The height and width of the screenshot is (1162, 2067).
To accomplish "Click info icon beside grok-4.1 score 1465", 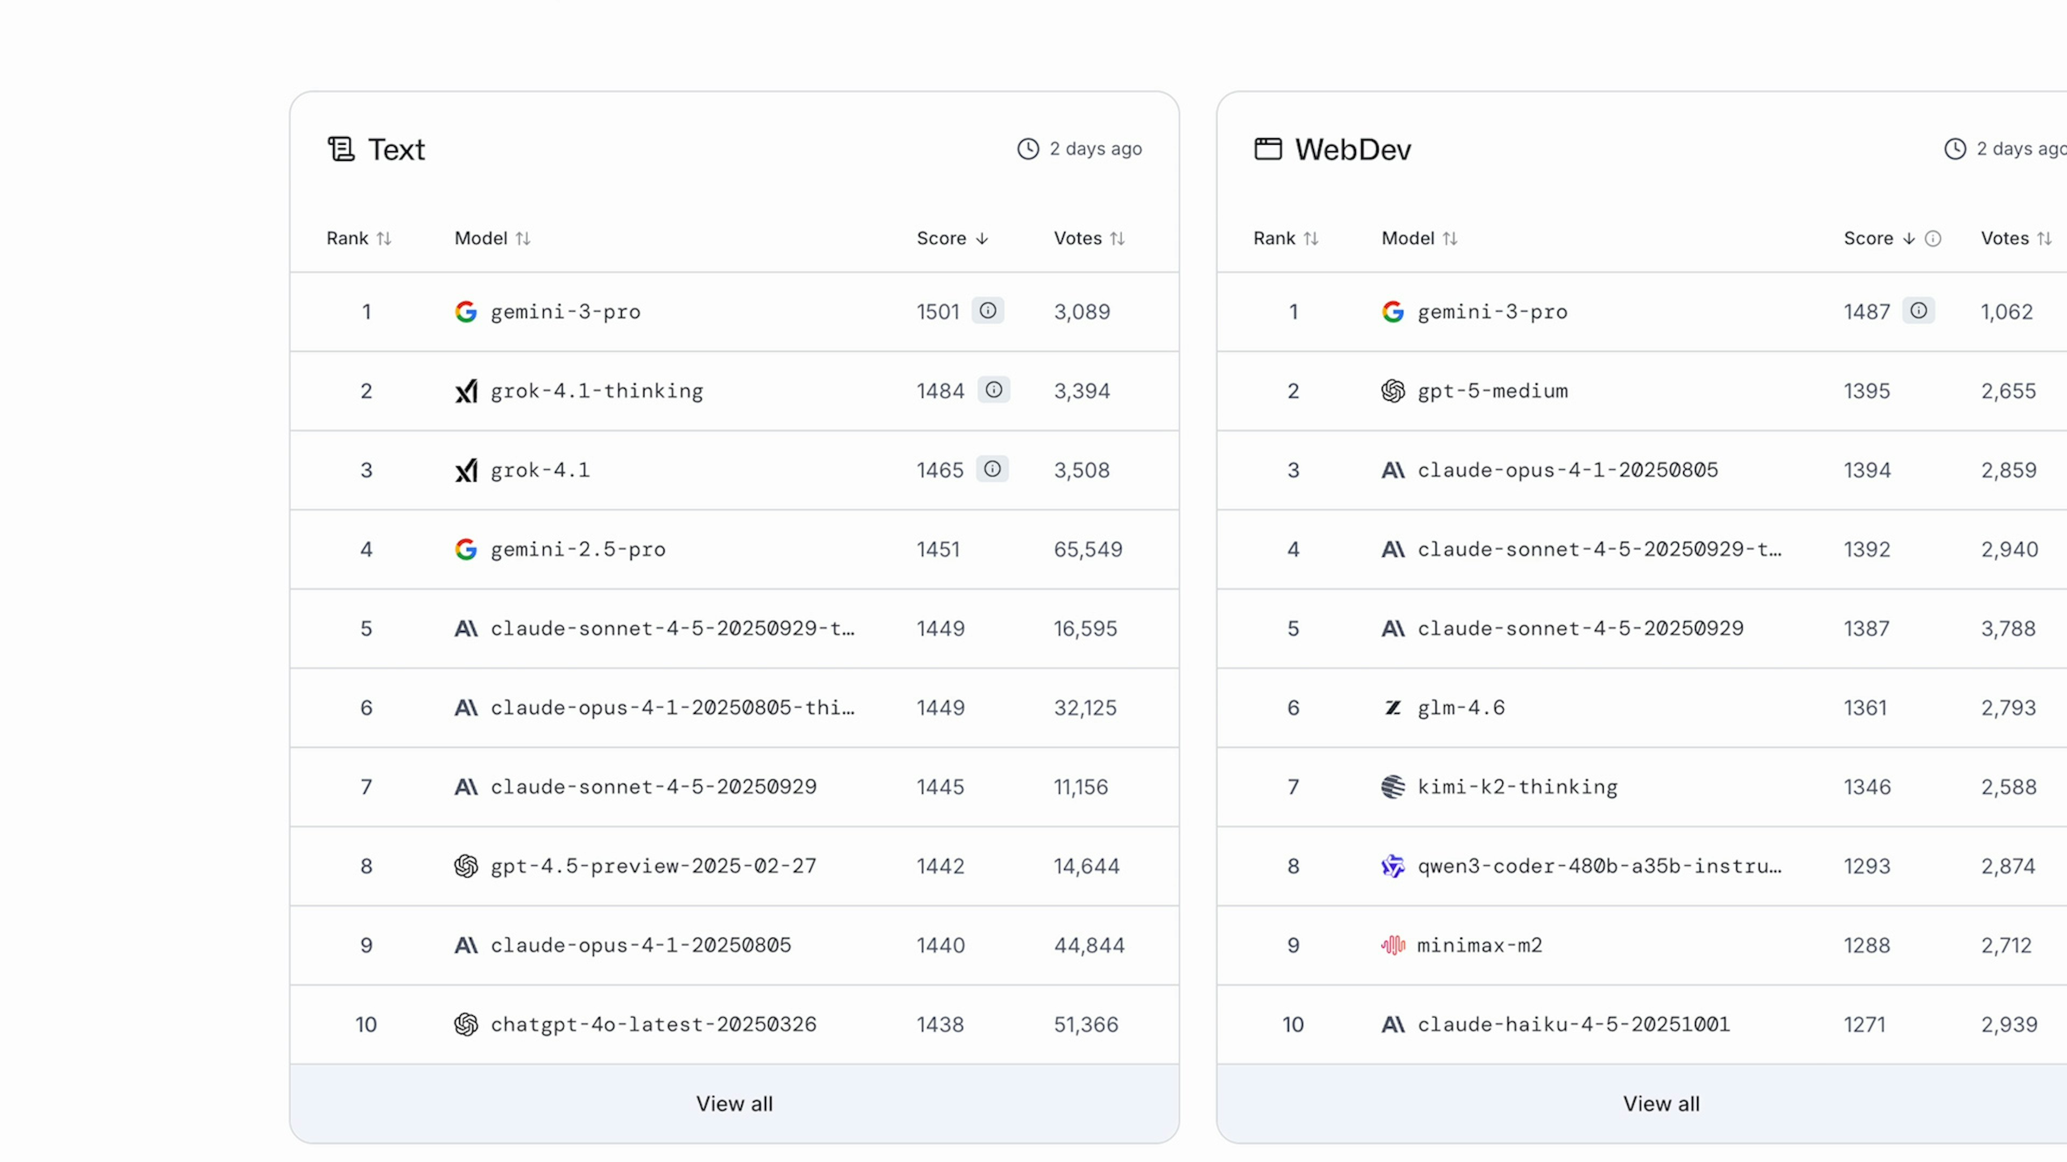I will point(992,469).
